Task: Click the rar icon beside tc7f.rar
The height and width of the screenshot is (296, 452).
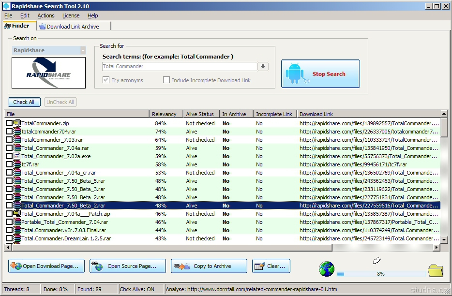Action: point(17,164)
